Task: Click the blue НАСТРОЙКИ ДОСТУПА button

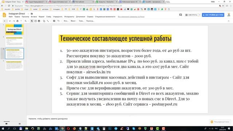Action: pos(213,15)
